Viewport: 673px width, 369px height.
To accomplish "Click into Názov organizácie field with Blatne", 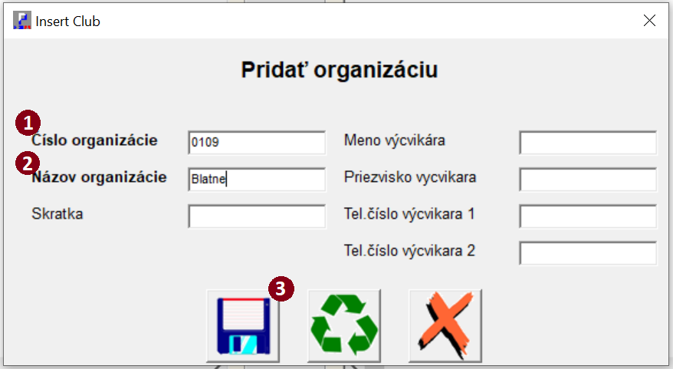I will 257,180.
